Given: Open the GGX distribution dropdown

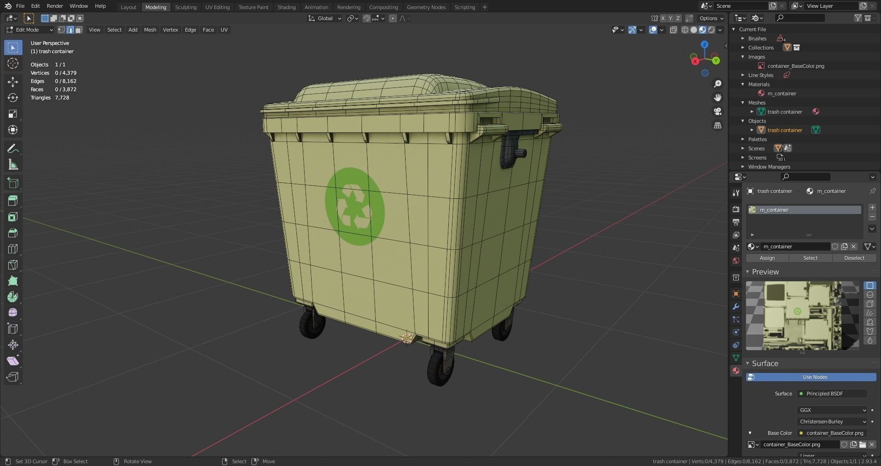Looking at the screenshot, I should (x=832, y=410).
